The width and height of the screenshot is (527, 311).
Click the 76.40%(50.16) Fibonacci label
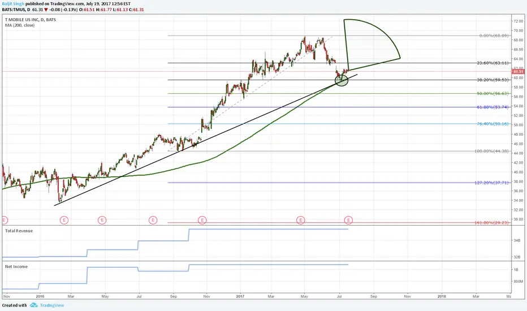[493, 124]
